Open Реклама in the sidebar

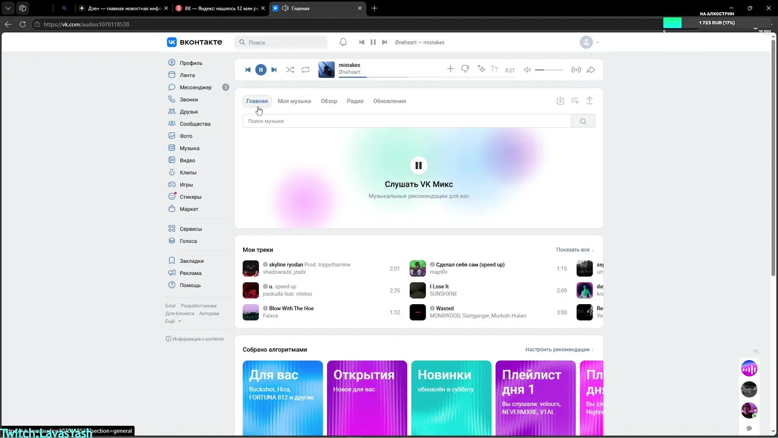190,273
